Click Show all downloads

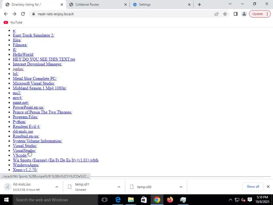pos(253,187)
